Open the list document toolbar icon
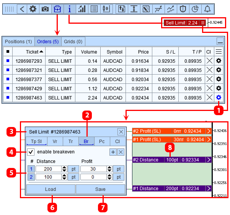The image size is (230, 215). point(94,9)
